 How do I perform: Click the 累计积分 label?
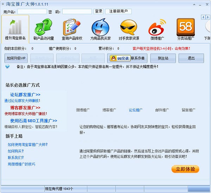(x=106, y=48)
